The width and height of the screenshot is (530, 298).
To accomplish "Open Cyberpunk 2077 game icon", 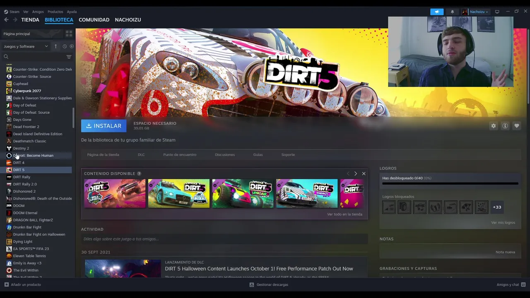I will [x=9, y=91].
